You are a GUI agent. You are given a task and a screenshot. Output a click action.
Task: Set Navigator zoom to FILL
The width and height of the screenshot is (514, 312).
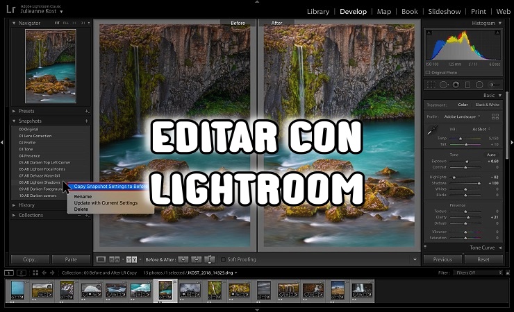coord(65,23)
